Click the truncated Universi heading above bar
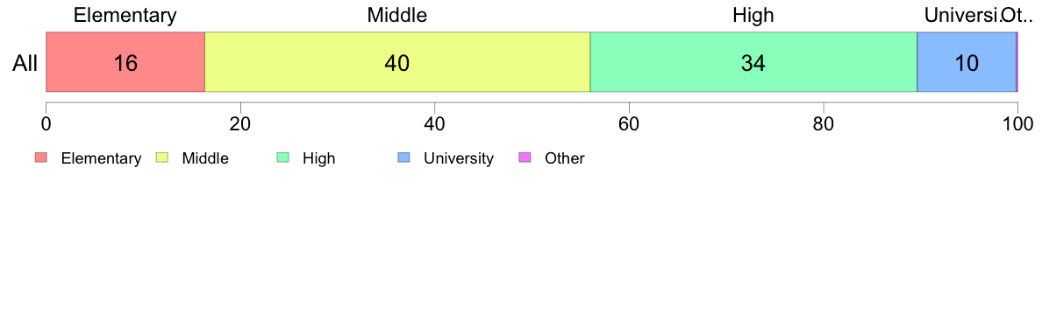The width and height of the screenshot is (1042, 322). pyautogui.click(x=961, y=15)
